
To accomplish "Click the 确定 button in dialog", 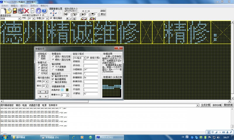I will pos(43,92).
